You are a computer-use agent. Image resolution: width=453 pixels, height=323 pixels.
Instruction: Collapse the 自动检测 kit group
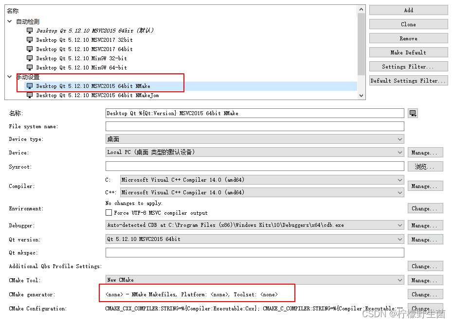(10, 21)
